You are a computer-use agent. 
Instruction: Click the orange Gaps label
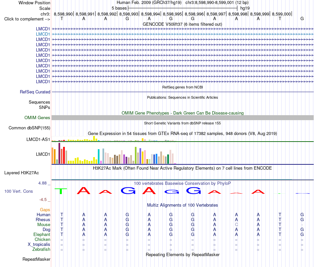[x=45, y=210]
